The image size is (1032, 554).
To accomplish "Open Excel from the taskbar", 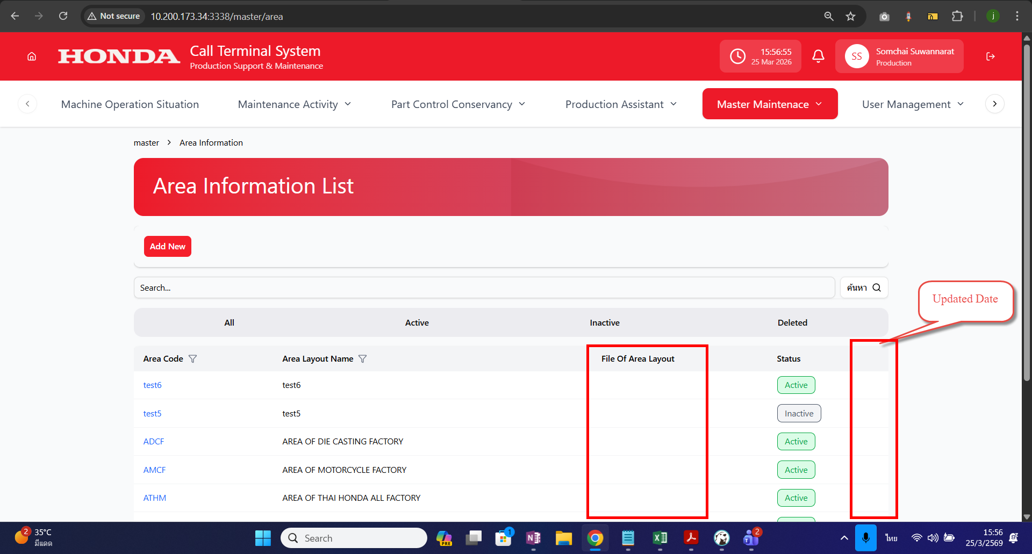I will pos(660,538).
